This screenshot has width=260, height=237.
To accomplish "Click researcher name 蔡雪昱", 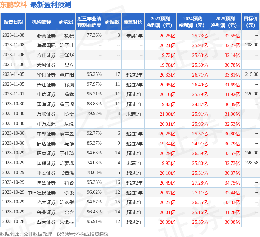I will point(67,134).
